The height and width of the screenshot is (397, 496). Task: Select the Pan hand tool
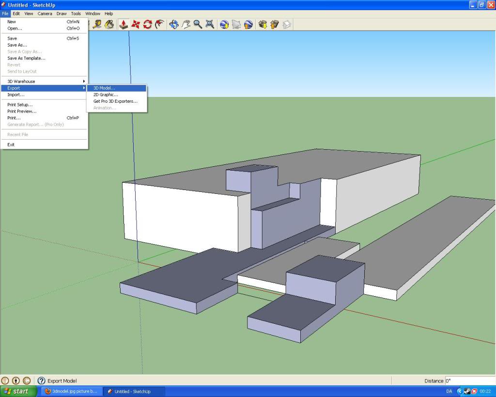coord(186,24)
